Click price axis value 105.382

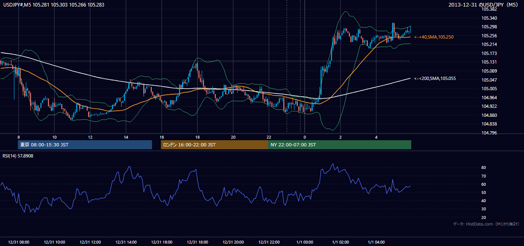pyautogui.click(x=489, y=9)
